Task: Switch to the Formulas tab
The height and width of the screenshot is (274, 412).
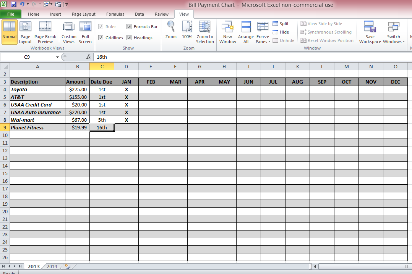Action: pos(115,14)
